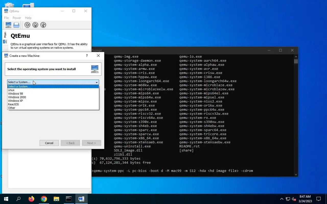Close the Create a new Machine dialog
327x204 pixels.
coord(98,56)
